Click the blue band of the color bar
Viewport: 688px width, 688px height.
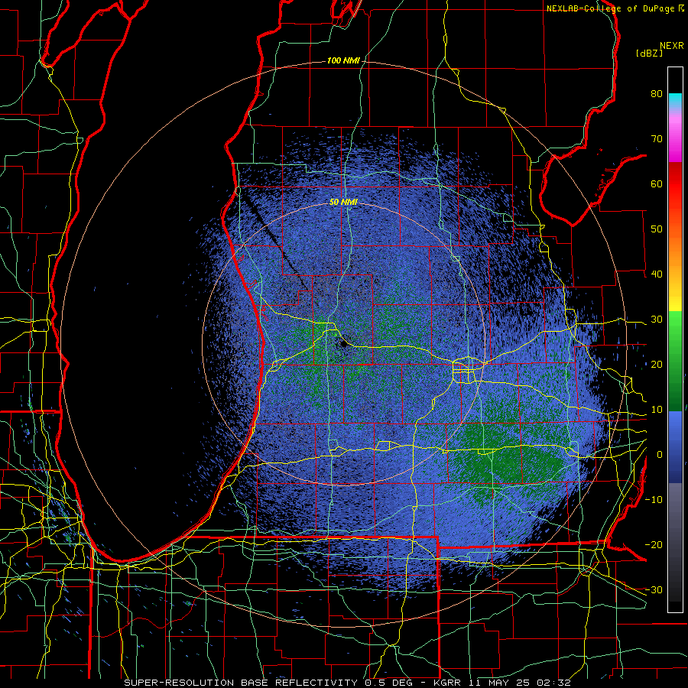[x=675, y=447]
